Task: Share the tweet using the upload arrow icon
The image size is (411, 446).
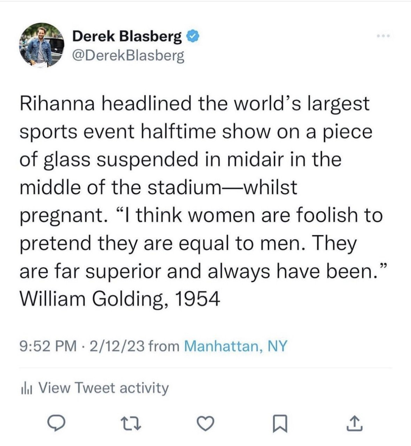Action: coord(354,423)
